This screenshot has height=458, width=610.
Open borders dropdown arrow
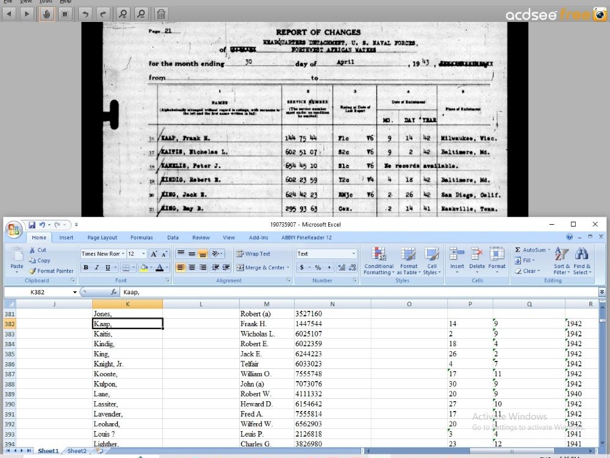pyautogui.click(x=133, y=267)
